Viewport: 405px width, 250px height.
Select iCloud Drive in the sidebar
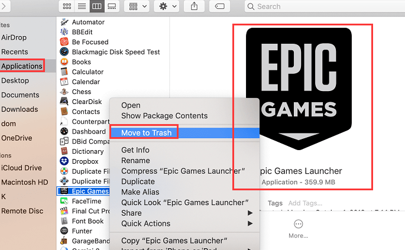point(21,168)
